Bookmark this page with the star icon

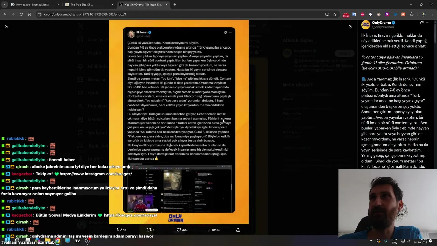[335, 14]
